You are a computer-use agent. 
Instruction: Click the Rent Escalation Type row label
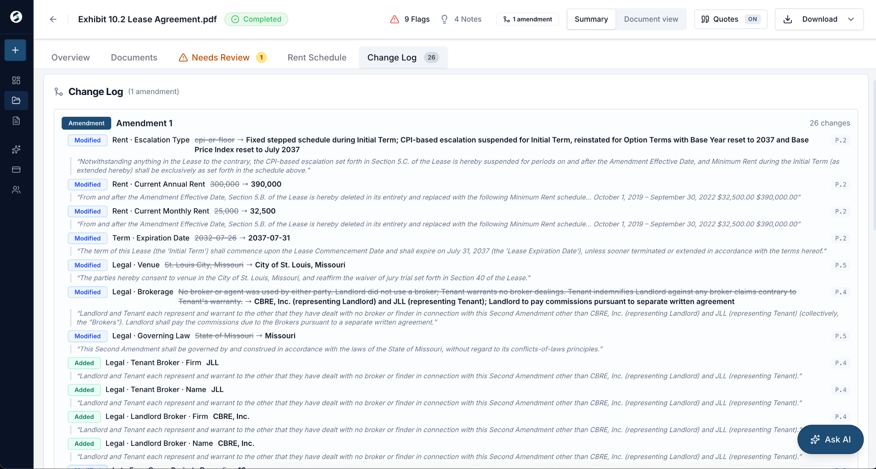click(151, 140)
